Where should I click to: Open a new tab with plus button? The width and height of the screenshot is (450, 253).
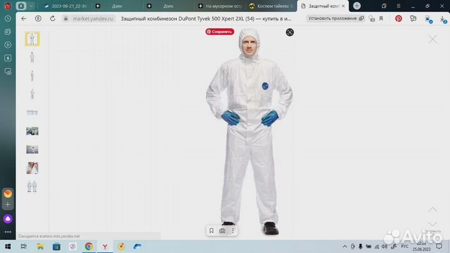pos(357,6)
